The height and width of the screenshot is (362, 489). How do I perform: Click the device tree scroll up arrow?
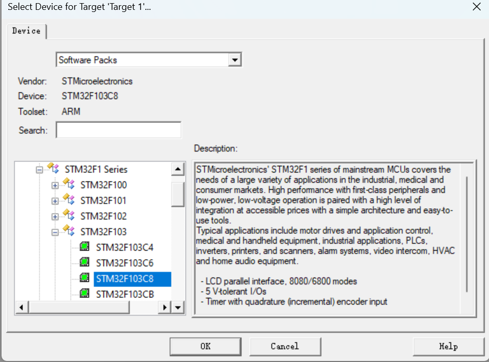178,169
